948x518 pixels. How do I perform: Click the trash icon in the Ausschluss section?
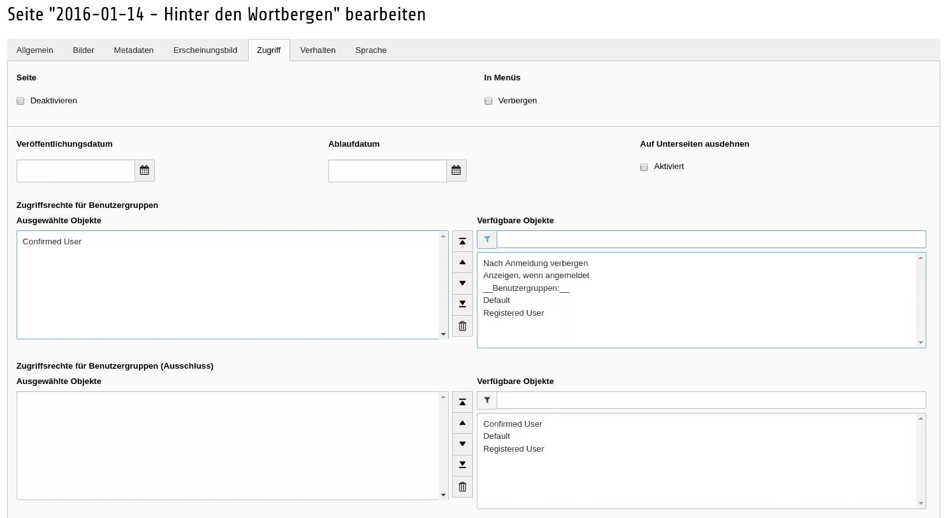tap(462, 486)
